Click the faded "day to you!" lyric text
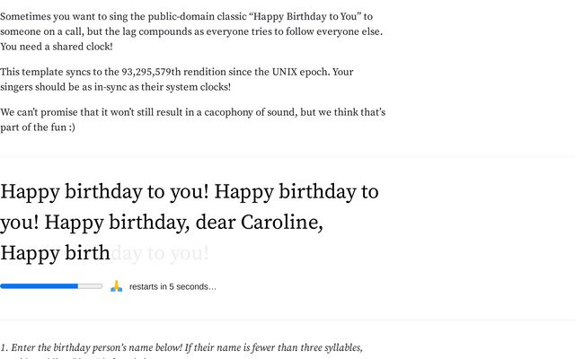 click(x=160, y=253)
